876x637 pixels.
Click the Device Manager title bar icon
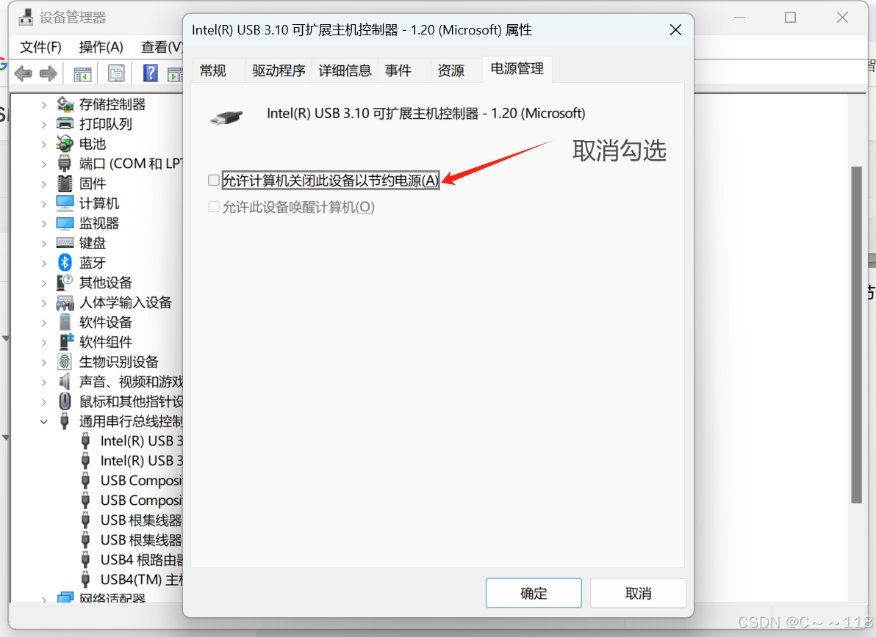point(26,18)
